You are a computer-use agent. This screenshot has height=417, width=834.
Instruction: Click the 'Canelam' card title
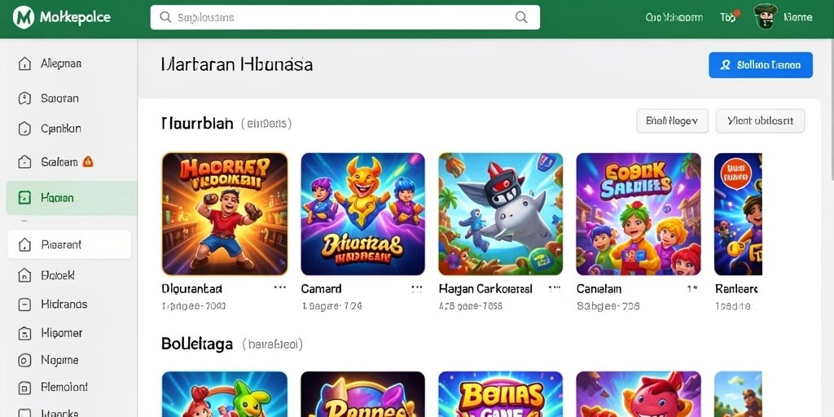599,289
